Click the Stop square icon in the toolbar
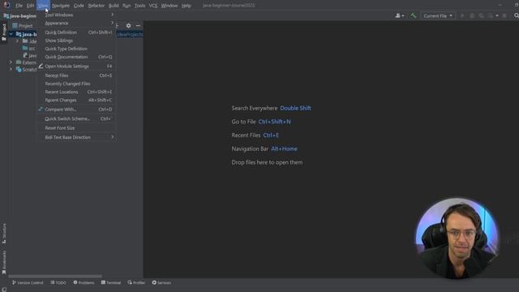519x292 pixels. click(x=504, y=15)
